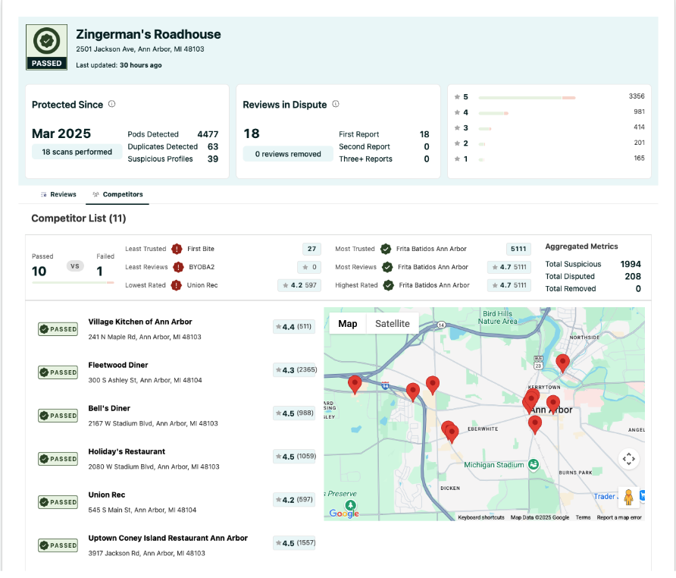Click the Passed vs Failed progress bar
Image resolution: width=676 pixels, height=578 pixels.
click(73, 283)
